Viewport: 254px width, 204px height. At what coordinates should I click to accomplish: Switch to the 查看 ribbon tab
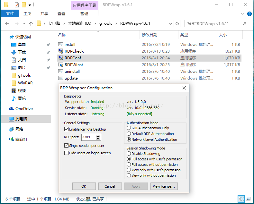click(61, 13)
